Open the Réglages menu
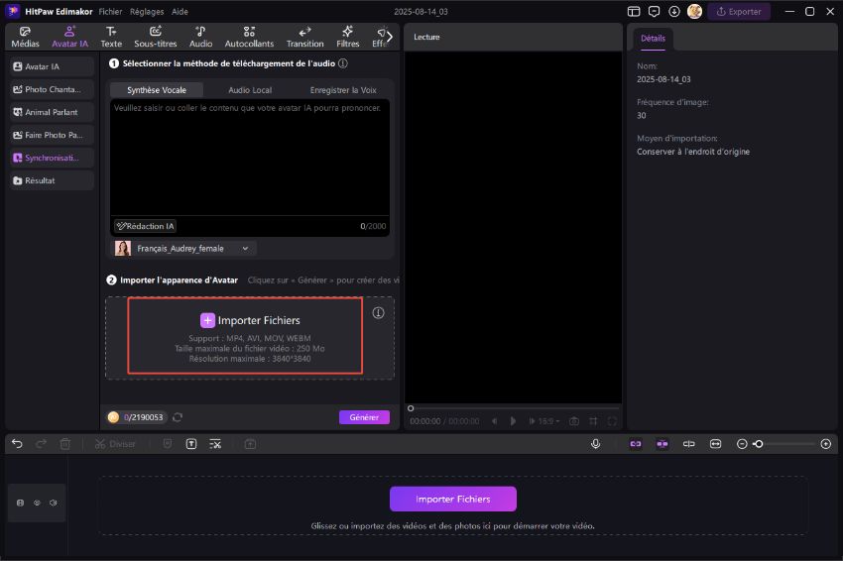 click(147, 11)
